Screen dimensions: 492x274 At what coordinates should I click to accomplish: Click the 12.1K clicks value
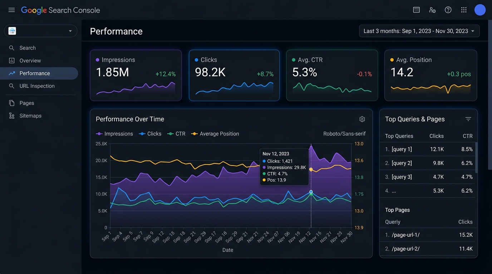[x=437, y=149]
